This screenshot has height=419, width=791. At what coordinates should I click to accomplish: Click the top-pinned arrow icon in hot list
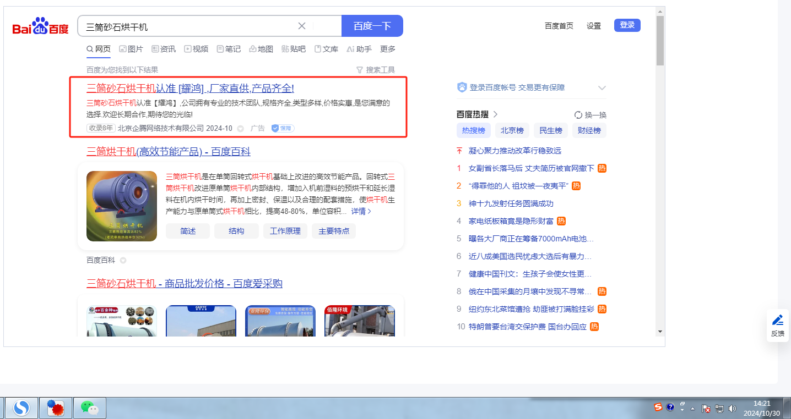(459, 151)
